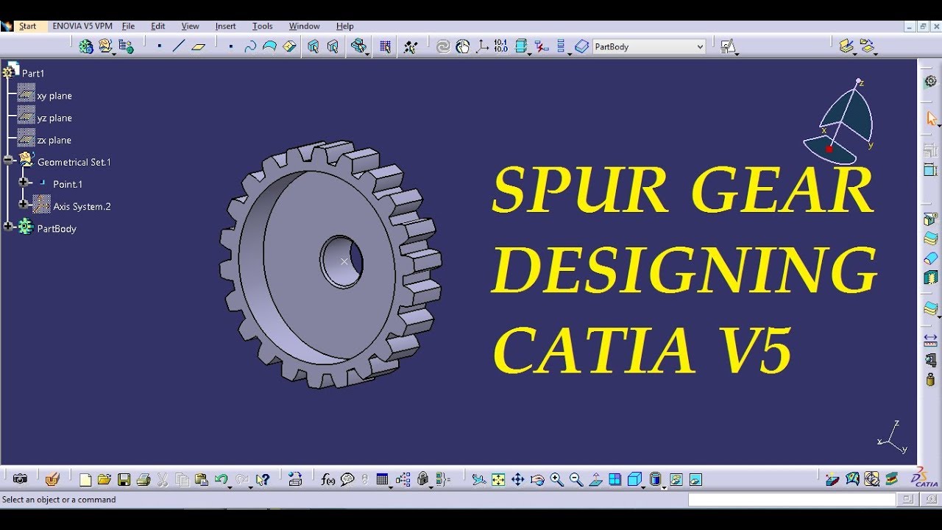Select the Spline curve tool
This screenshot has height=530, width=942.
(250, 46)
